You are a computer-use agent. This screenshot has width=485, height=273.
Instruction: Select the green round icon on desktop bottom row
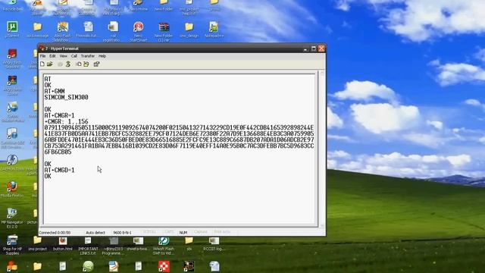(88, 266)
